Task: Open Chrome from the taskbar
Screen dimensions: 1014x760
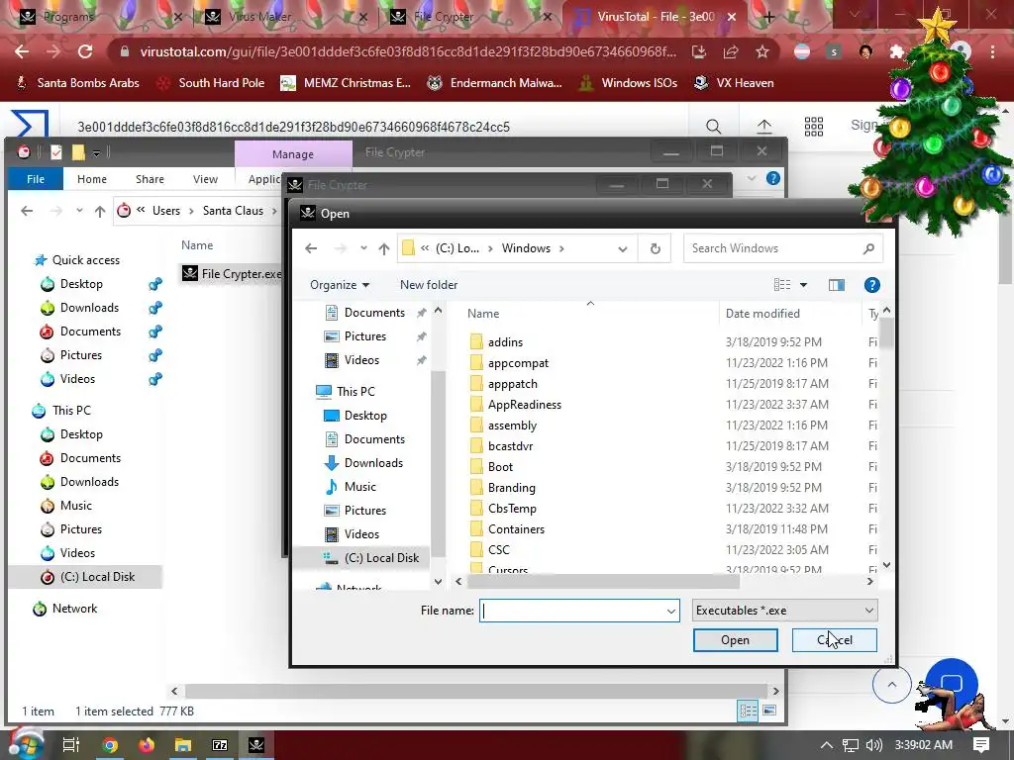Action: (110, 745)
